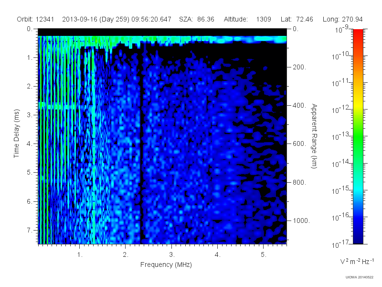Viewport: 382px width, 287px height.
Task: Click the 6. tick label on time delay axis
Action: [30, 201]
